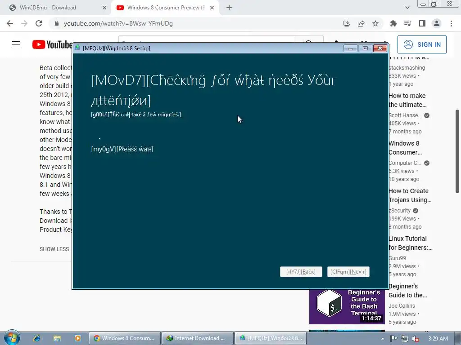
Task: Go back in Chrome's history
Action: 10,23
